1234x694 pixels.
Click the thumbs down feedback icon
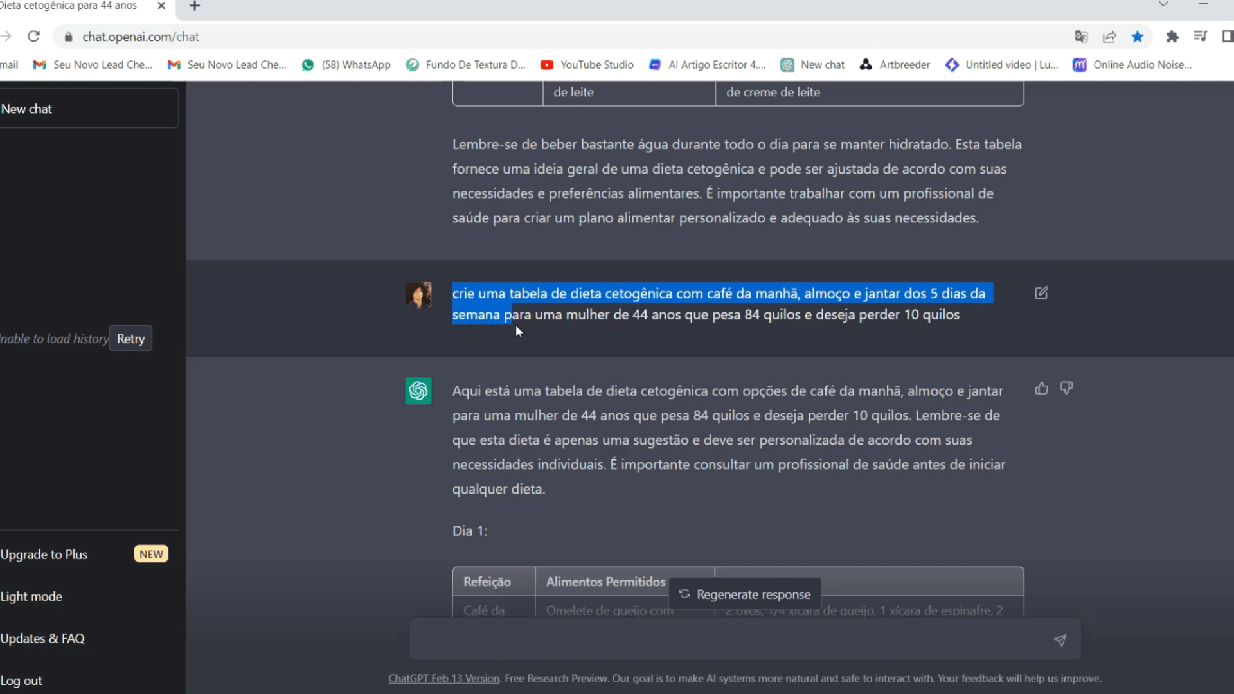tap(1066, 388)
